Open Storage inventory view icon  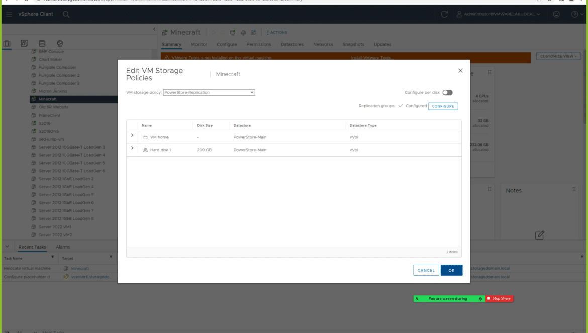(x=42, y=44)
